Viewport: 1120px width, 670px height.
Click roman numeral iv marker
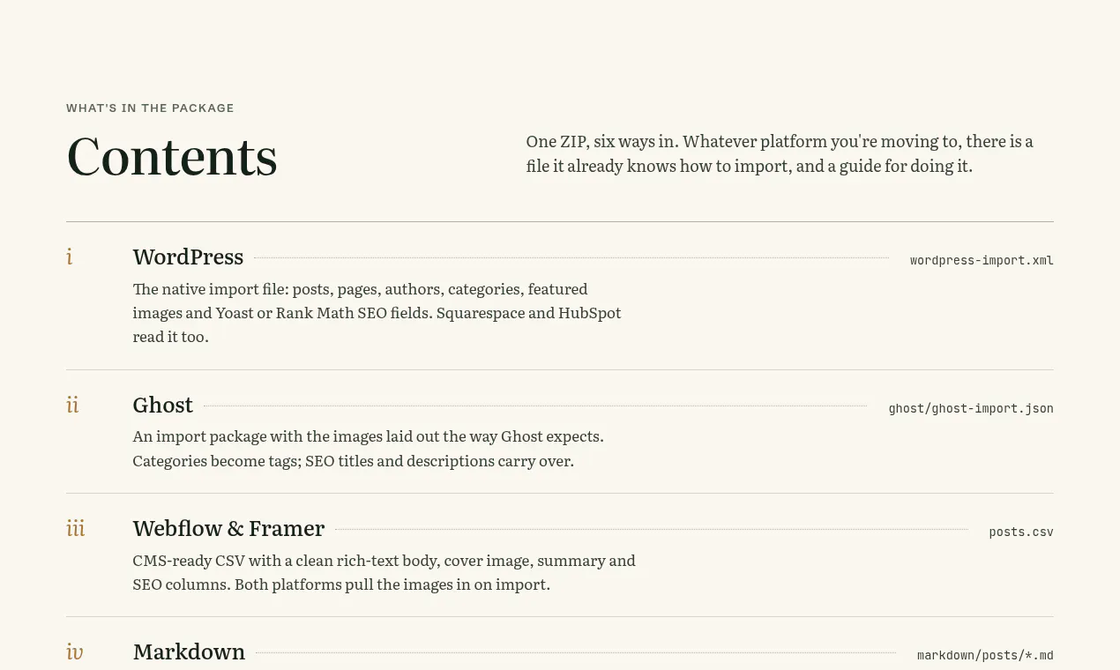coord(75,651)
